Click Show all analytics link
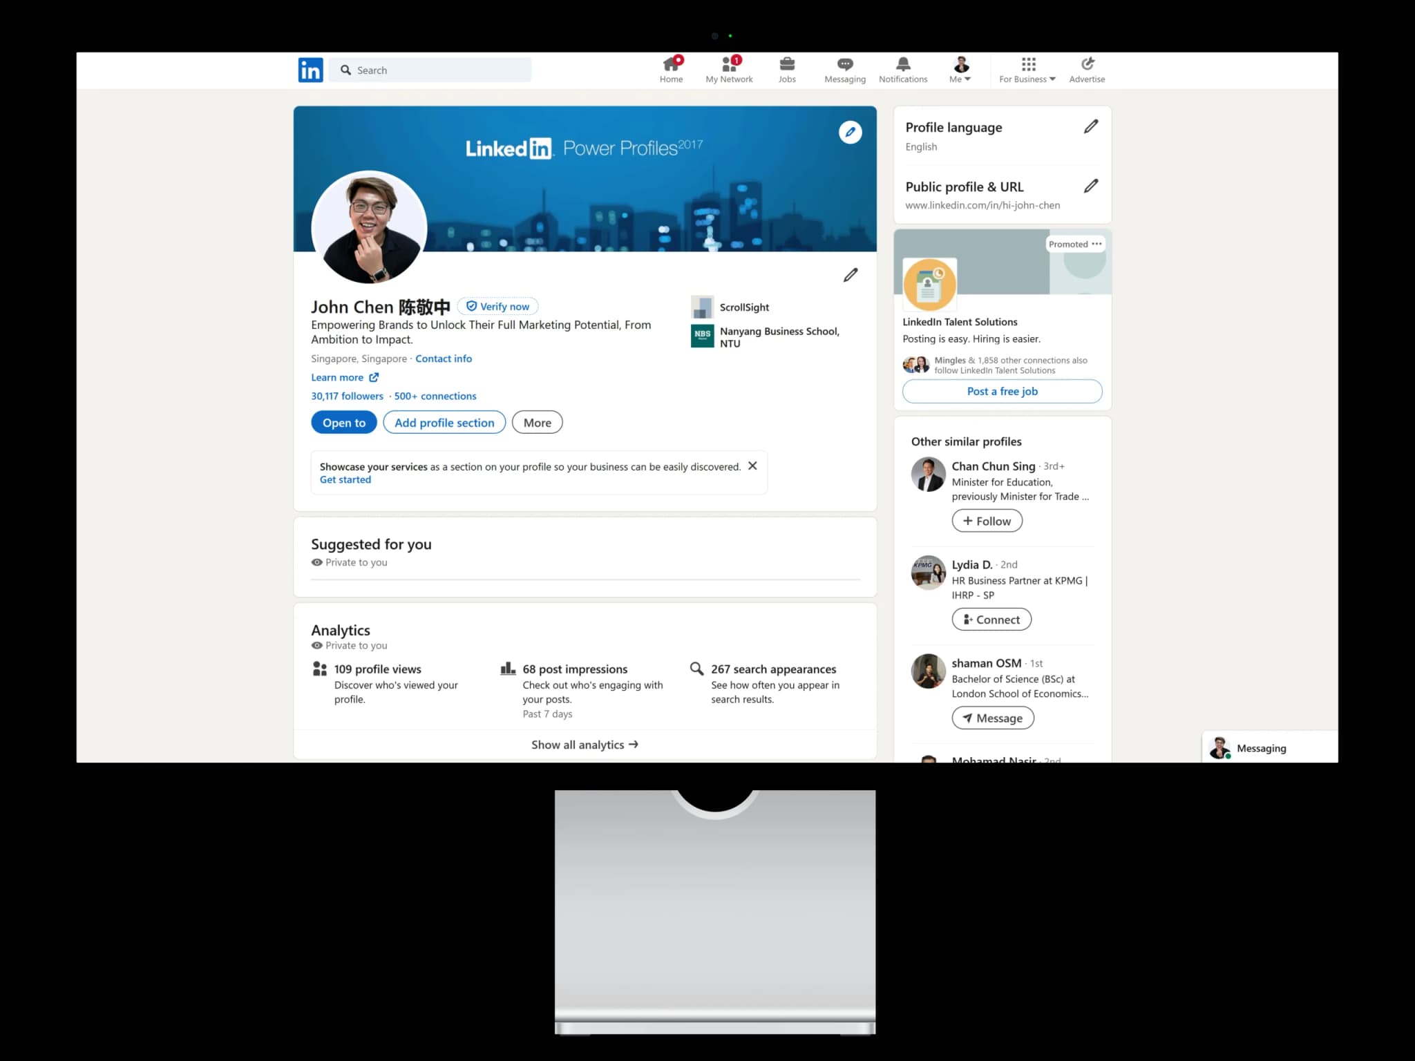The image size is (1415, 1061). [584, 745]
